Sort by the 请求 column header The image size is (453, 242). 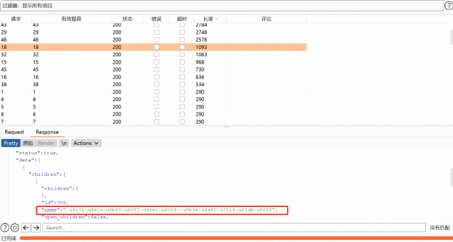pyautogui.click(x=16, y=19)
